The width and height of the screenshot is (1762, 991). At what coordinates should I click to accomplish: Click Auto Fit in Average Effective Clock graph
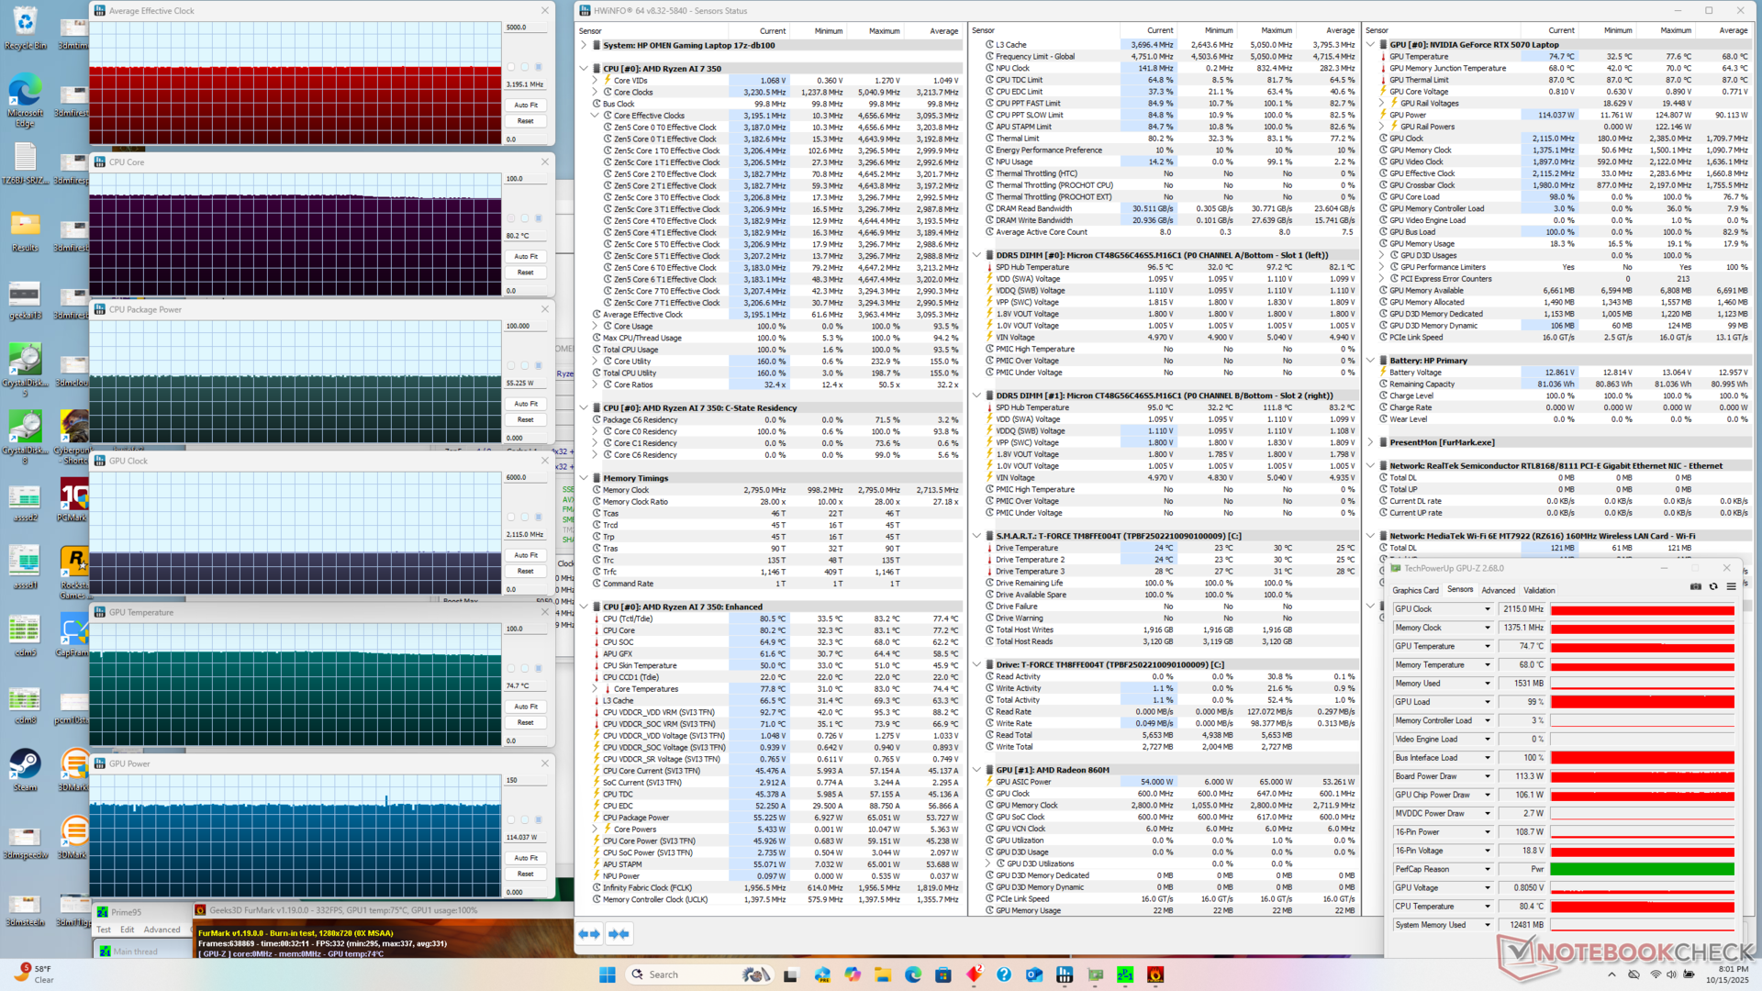coord(526,106)
